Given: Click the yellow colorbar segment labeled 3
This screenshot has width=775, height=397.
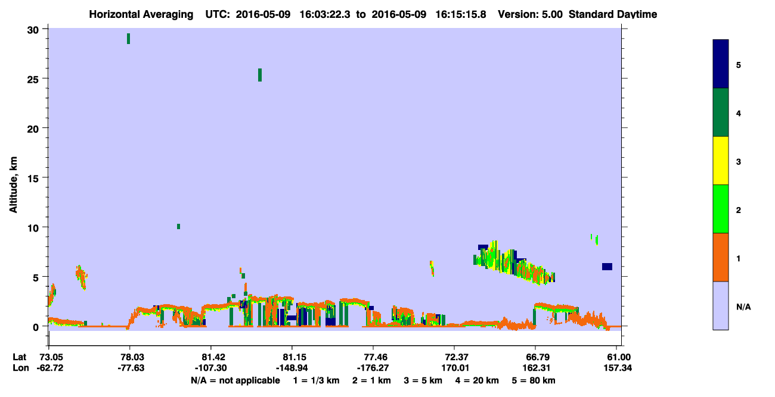Looking at the screenshot, I should pyautogui.click(x=721, y=161).
